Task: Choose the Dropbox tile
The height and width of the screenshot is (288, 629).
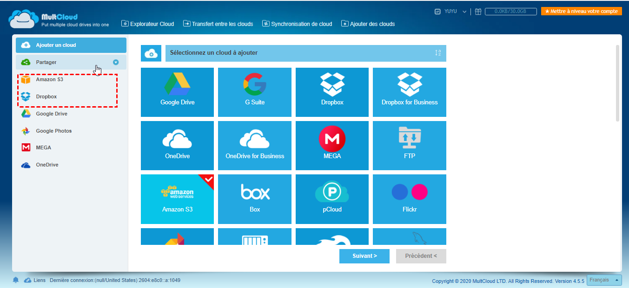Action: pos(332,92)
